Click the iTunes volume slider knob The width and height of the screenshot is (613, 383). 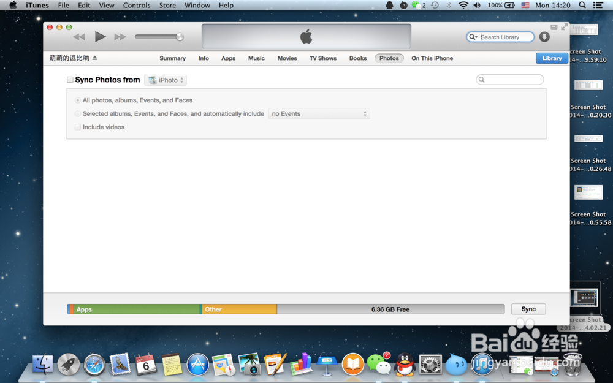[x=180, y=37]
